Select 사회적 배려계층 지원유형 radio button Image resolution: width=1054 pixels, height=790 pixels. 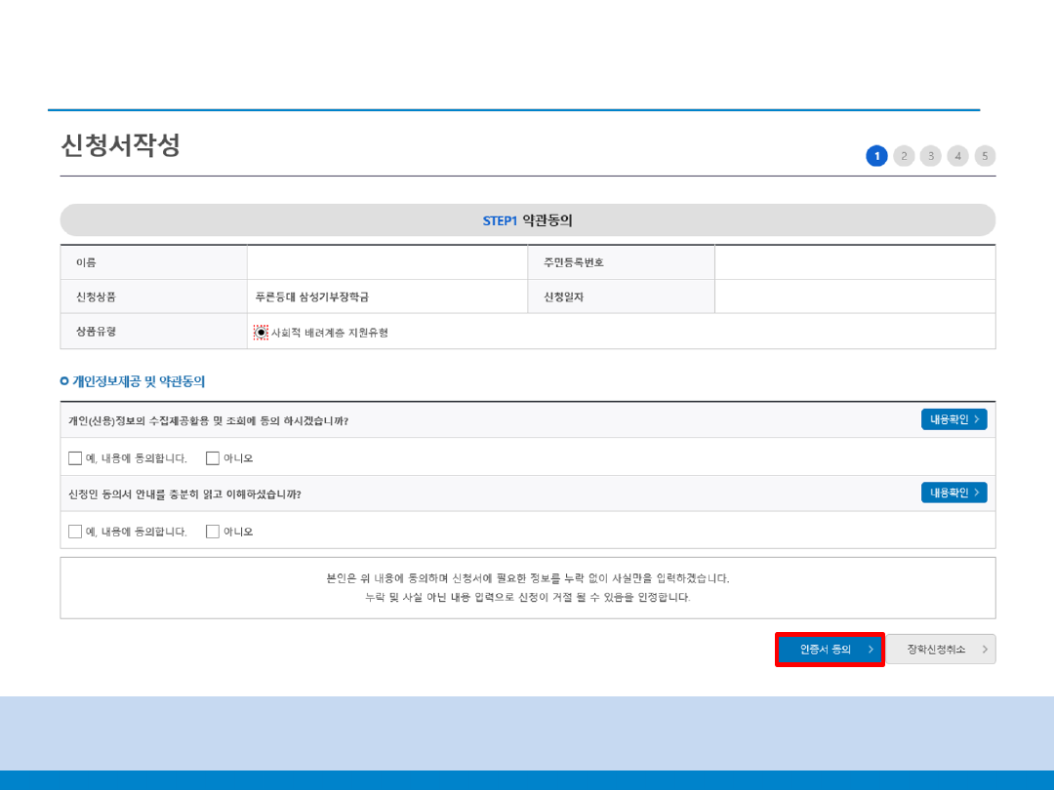click(x=261, y=333)
